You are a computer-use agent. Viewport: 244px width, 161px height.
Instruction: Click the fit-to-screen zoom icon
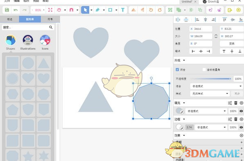pyautogui.click(x=50, y=10)
